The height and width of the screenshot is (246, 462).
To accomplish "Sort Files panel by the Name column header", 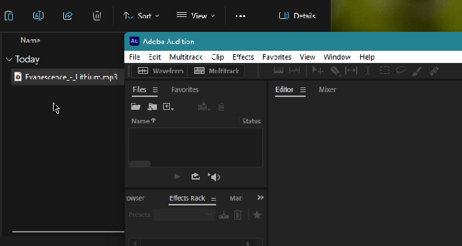I will click(143, 121).
